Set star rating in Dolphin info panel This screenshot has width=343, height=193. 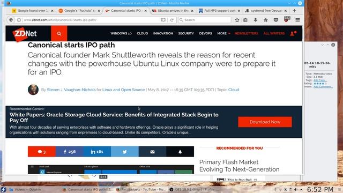tap(320, 84)
